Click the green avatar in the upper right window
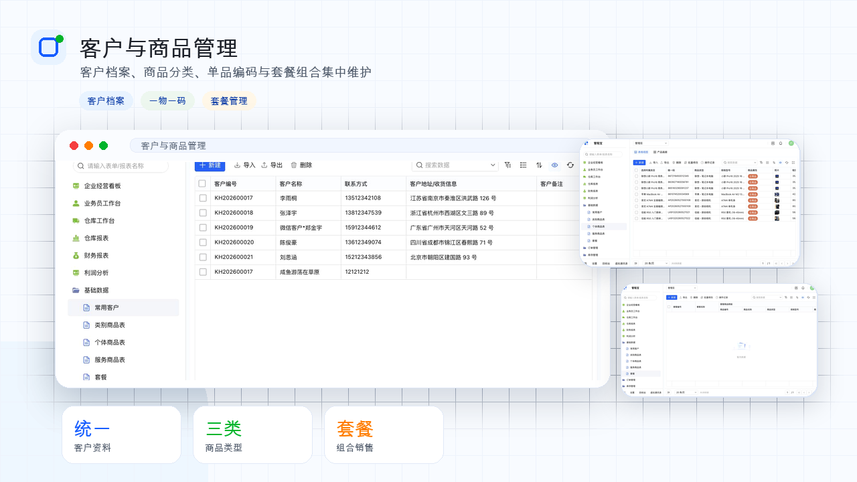 pos(791,143)
